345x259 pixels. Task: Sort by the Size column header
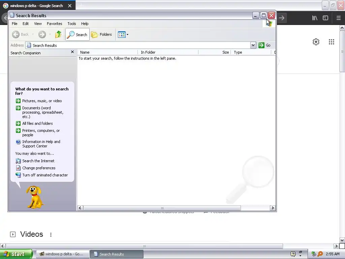coord(215,52)
